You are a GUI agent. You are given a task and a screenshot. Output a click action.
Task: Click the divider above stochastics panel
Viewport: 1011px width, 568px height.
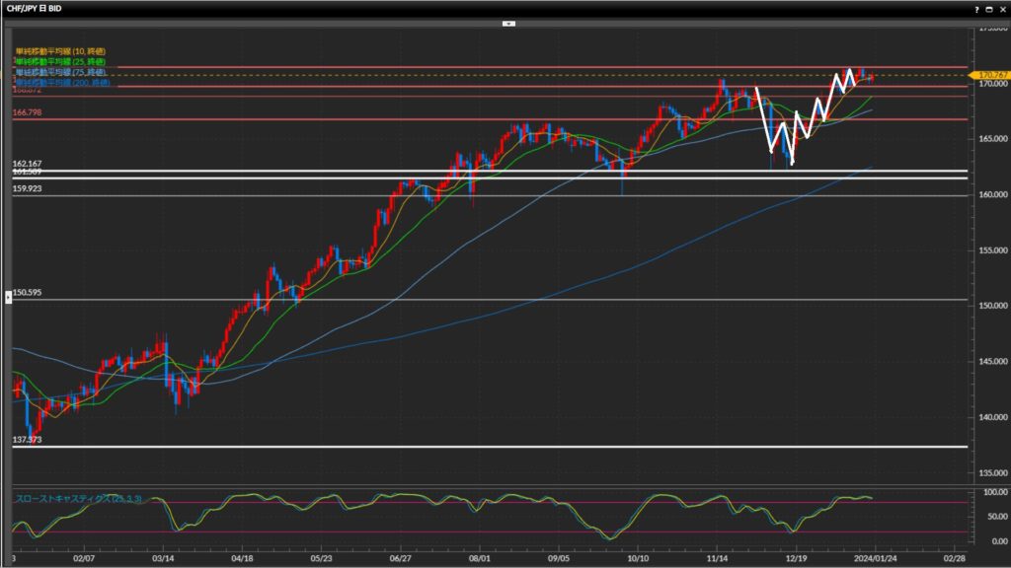[494, 484]
